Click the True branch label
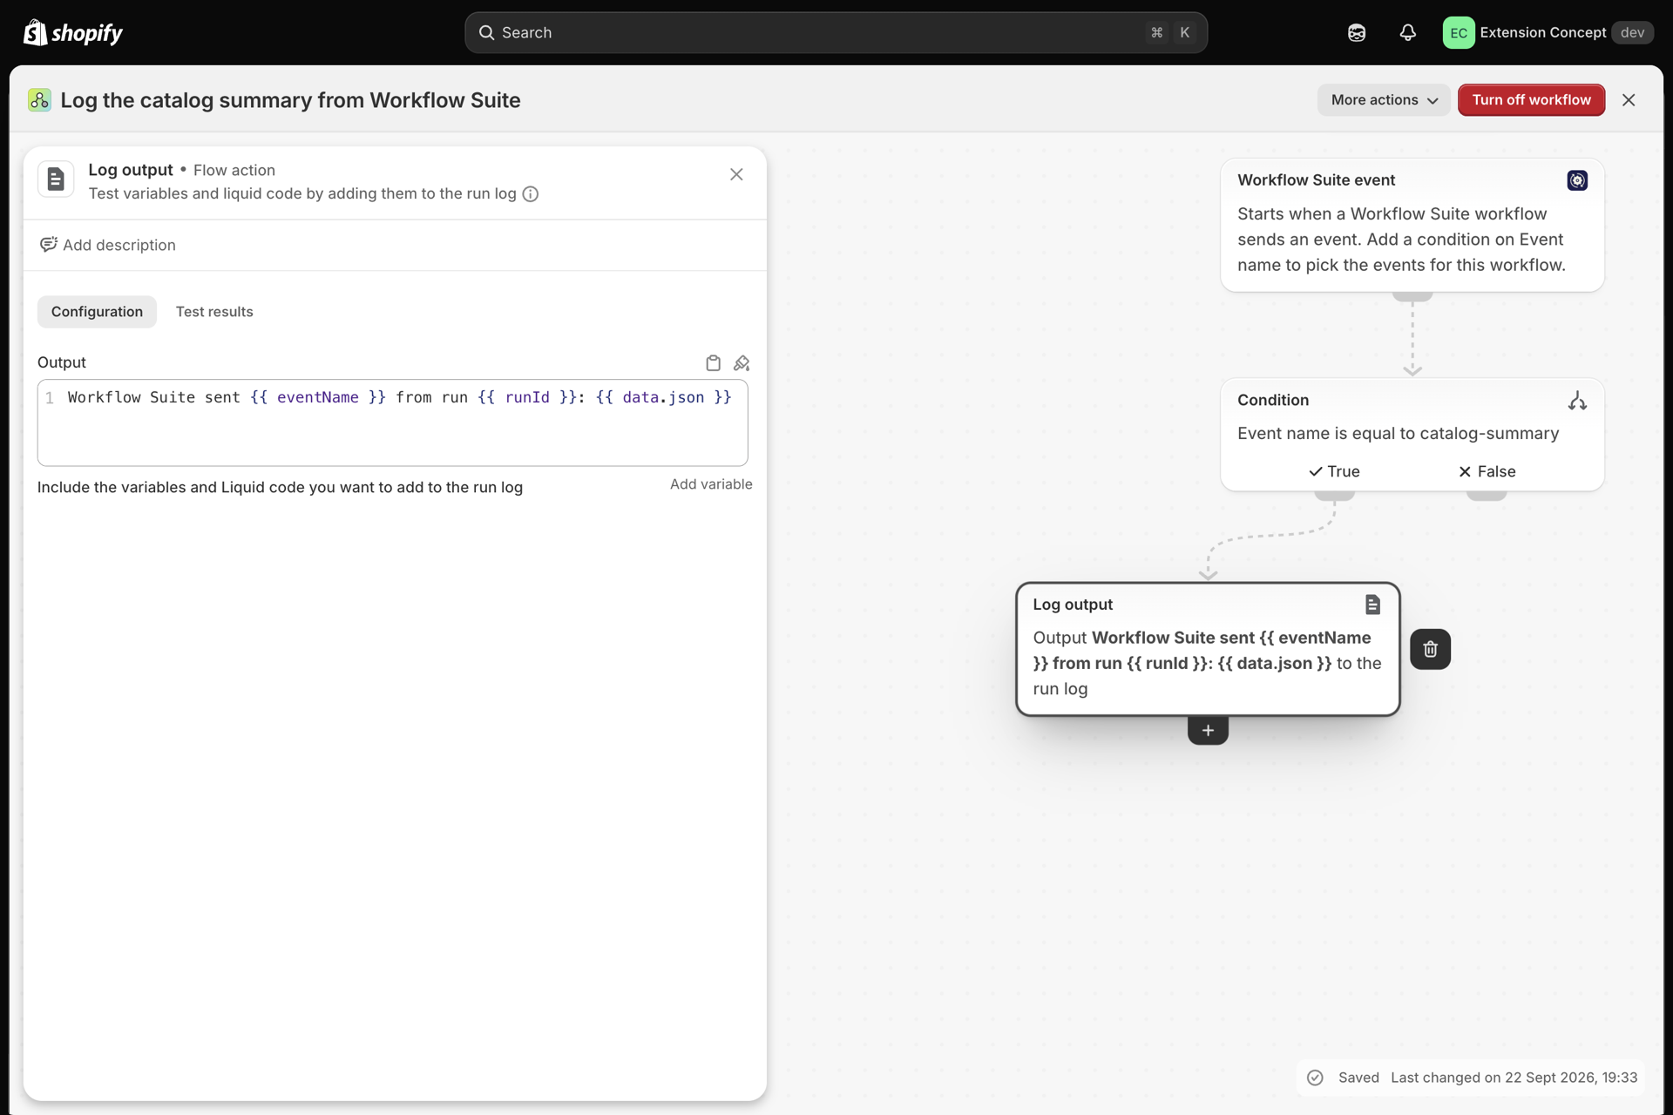The image size is (1673, 1115). pos(1334,471)
